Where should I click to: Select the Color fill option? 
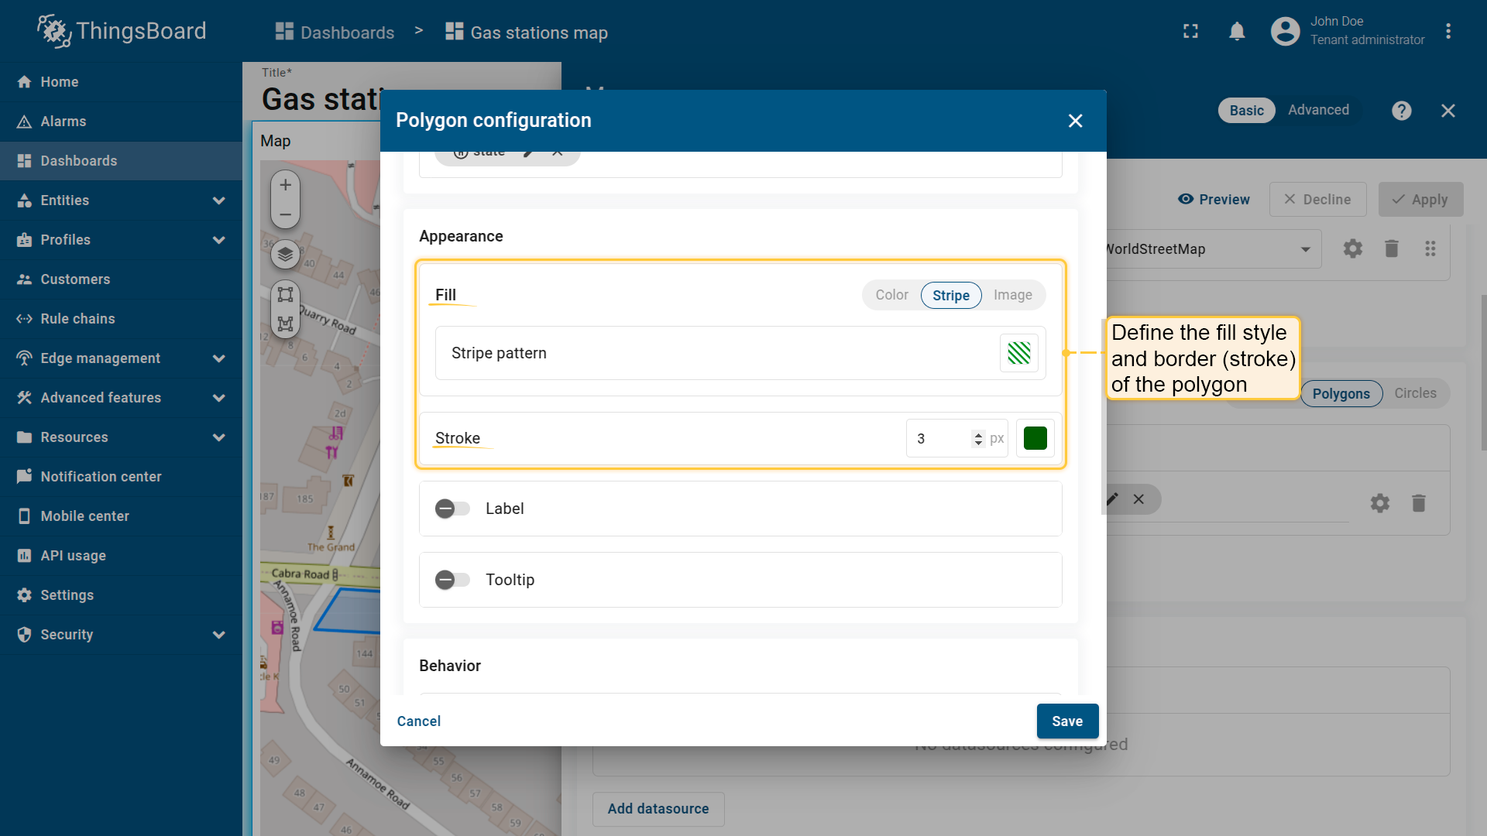point(891,295)
